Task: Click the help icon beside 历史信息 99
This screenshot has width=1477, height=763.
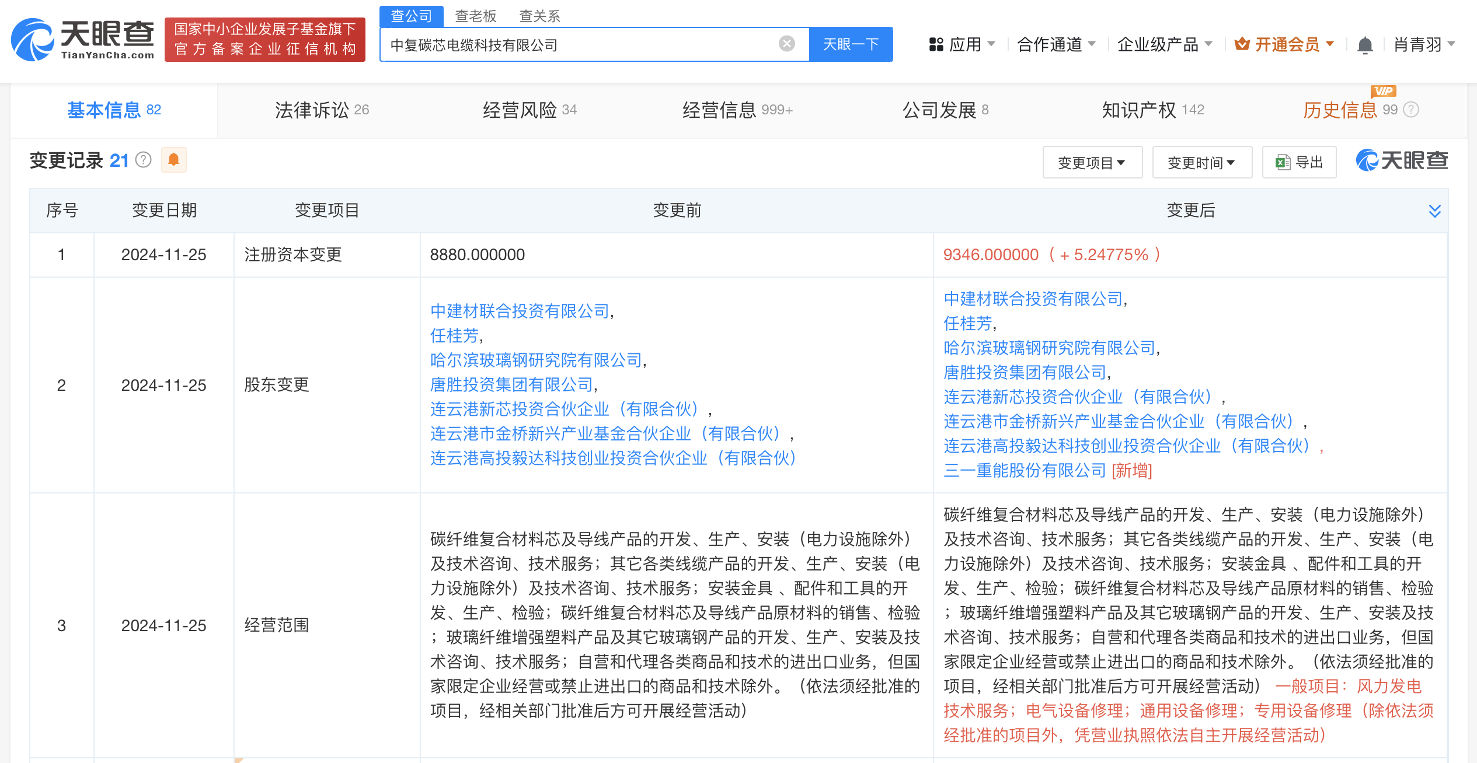Action: 1410,110
